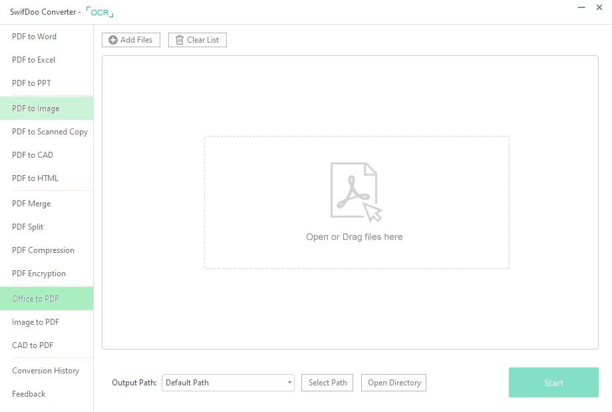Click the Clear List button
The height and width of the screenshot is (412, 612).
(198, 40)
